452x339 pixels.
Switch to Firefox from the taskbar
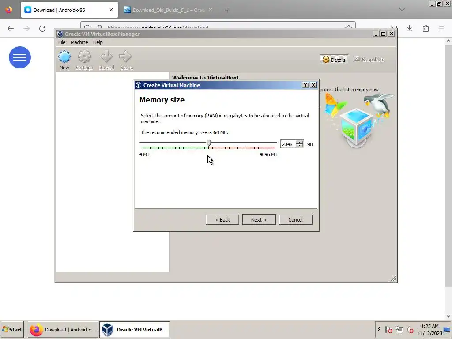63,329
